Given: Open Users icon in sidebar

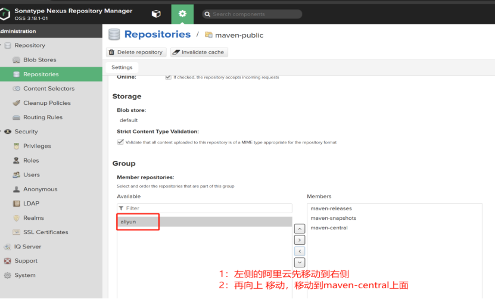Looking at the screenshot, I should tap(17, 175).
